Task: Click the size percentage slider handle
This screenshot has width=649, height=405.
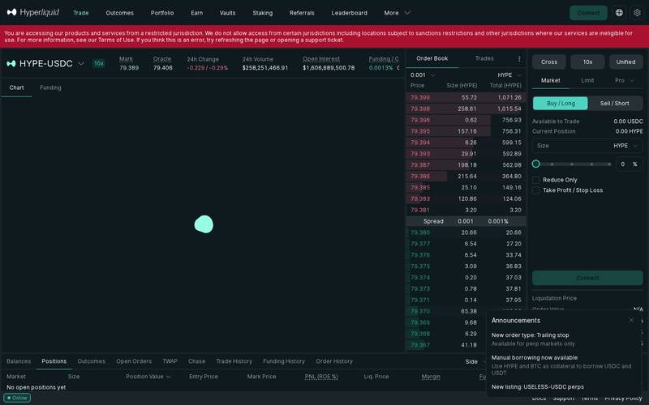Action: click(x=536, y=164)
